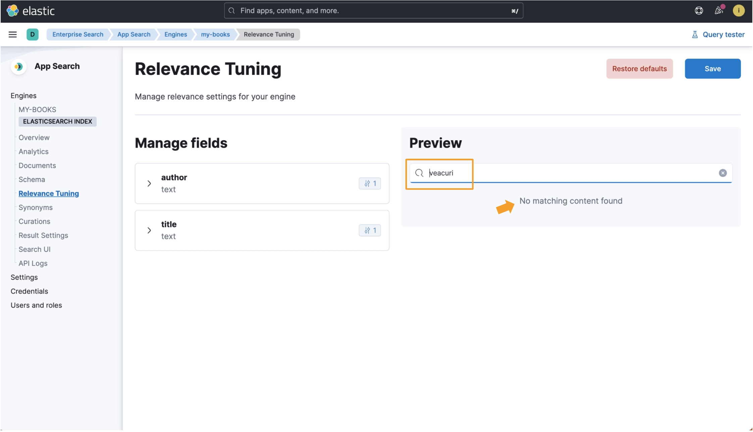
Task: Click the Relevance Tuning breadcrumb
Action: pyautogui.click(x=269, y=34)
